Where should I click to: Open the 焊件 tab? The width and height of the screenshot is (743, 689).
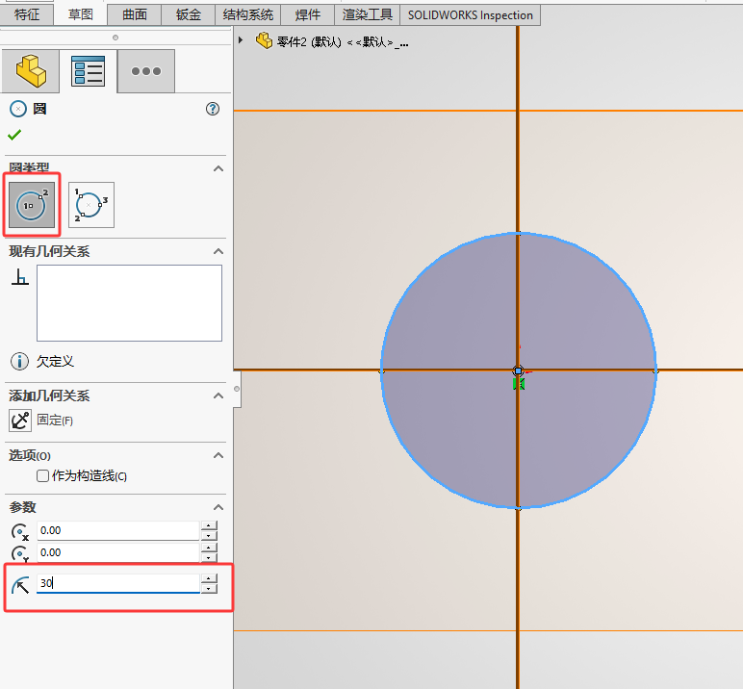[308, 14]
